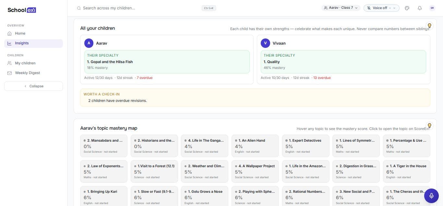
Task: Click the search magnifier icon
Action: 79,8
